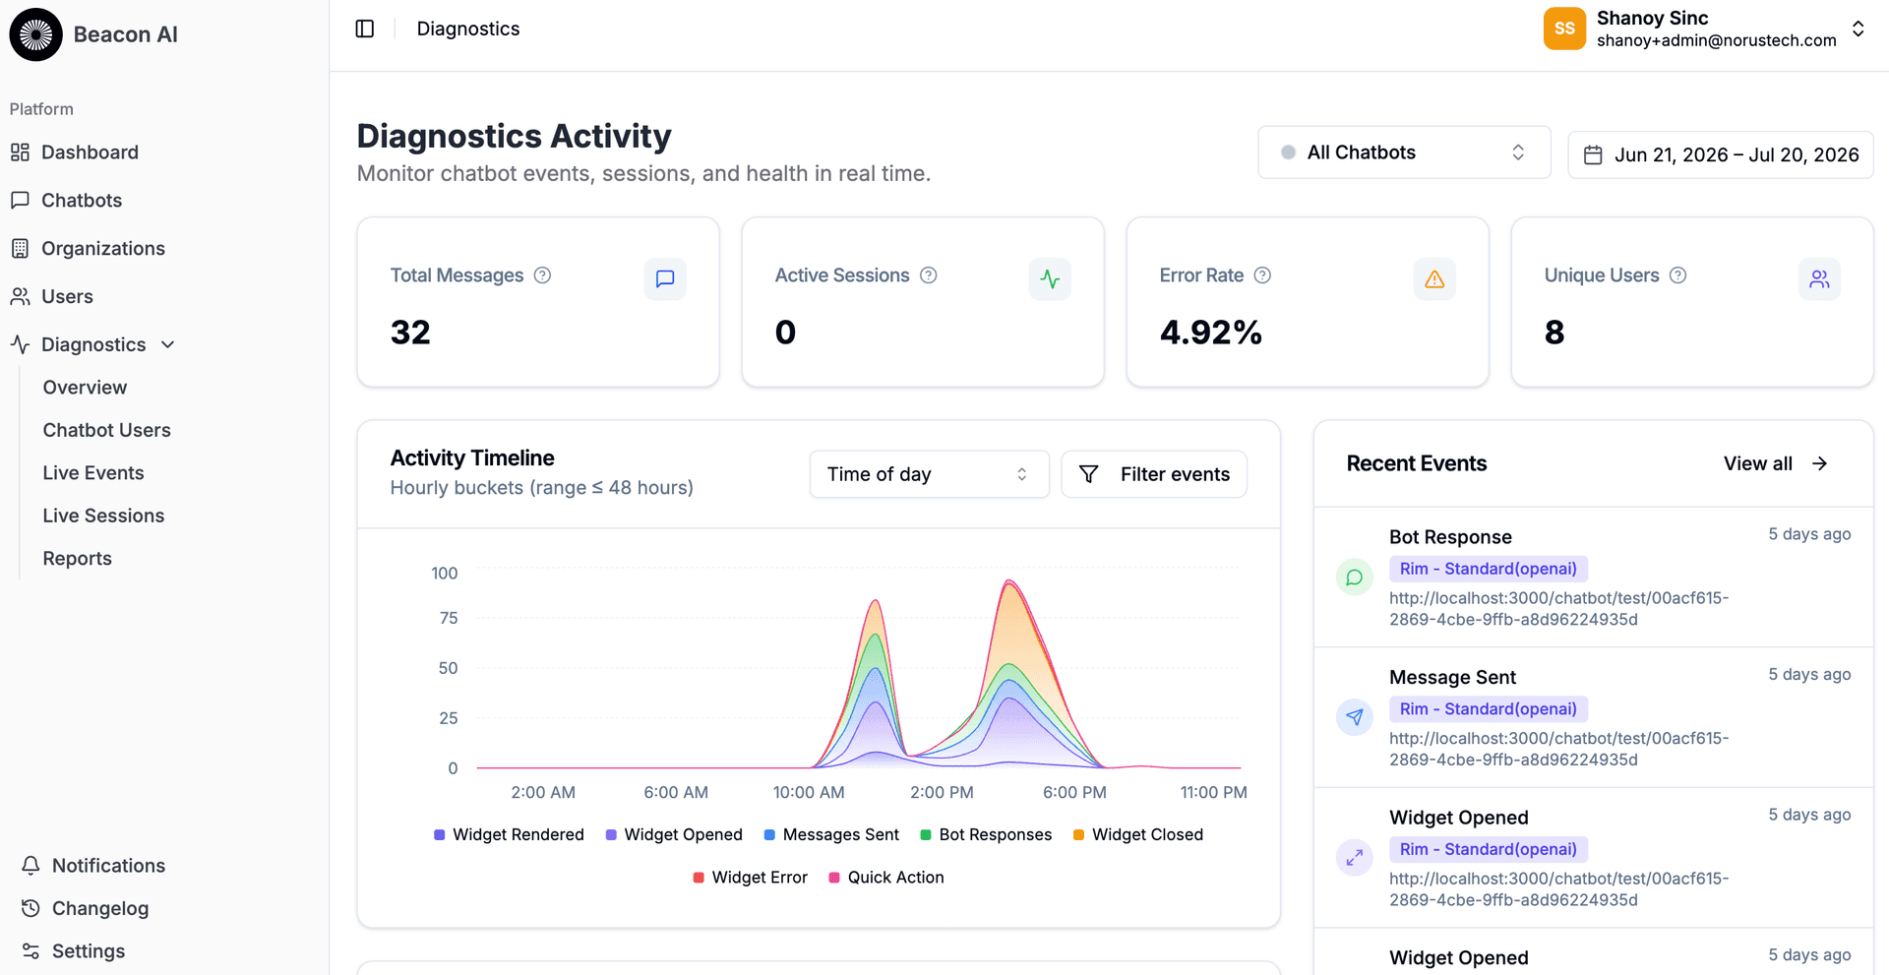Click the Diagnostics breadcrumb title

tap(468, 29)
